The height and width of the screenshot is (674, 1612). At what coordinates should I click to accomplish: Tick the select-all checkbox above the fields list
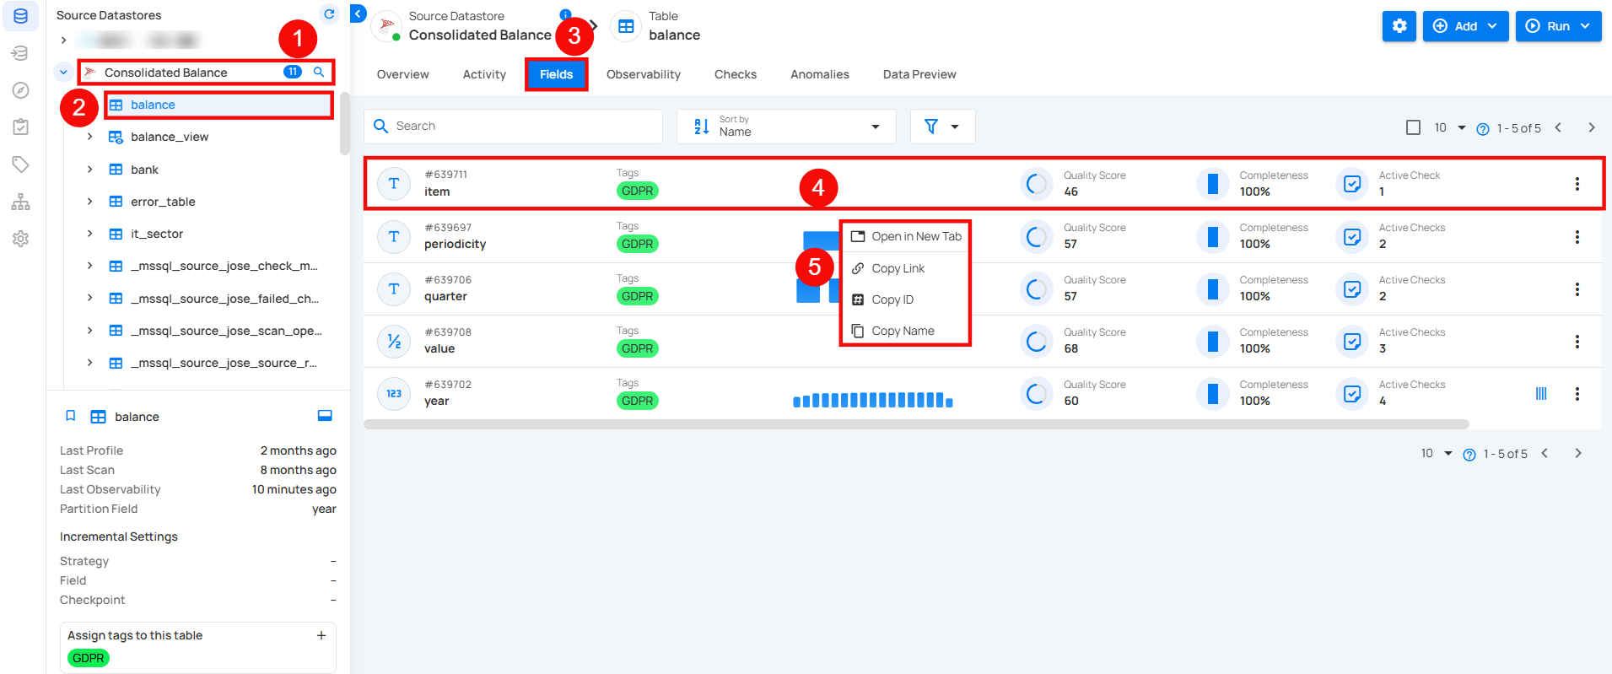coord(1413,127)
